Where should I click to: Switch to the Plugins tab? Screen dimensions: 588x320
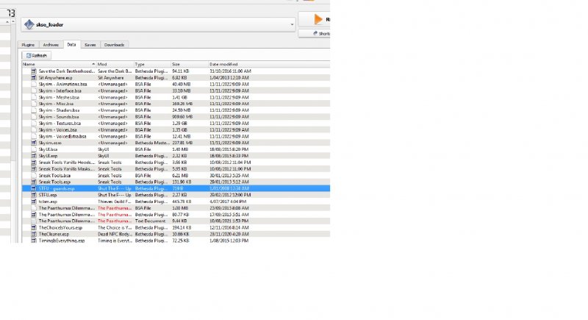(28, 45)
